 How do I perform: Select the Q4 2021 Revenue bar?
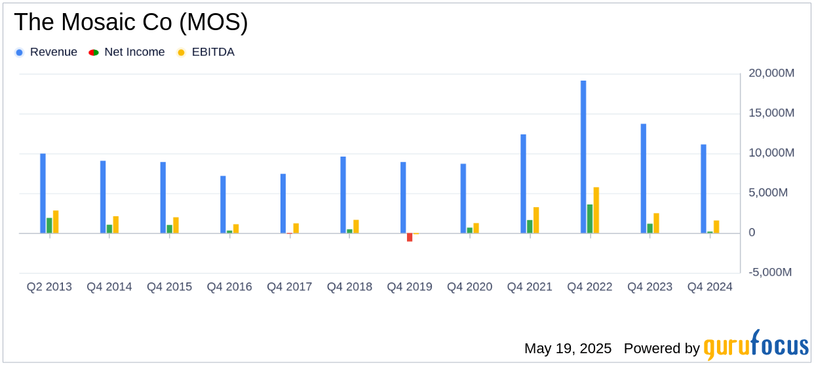click(x=523, y=183)
